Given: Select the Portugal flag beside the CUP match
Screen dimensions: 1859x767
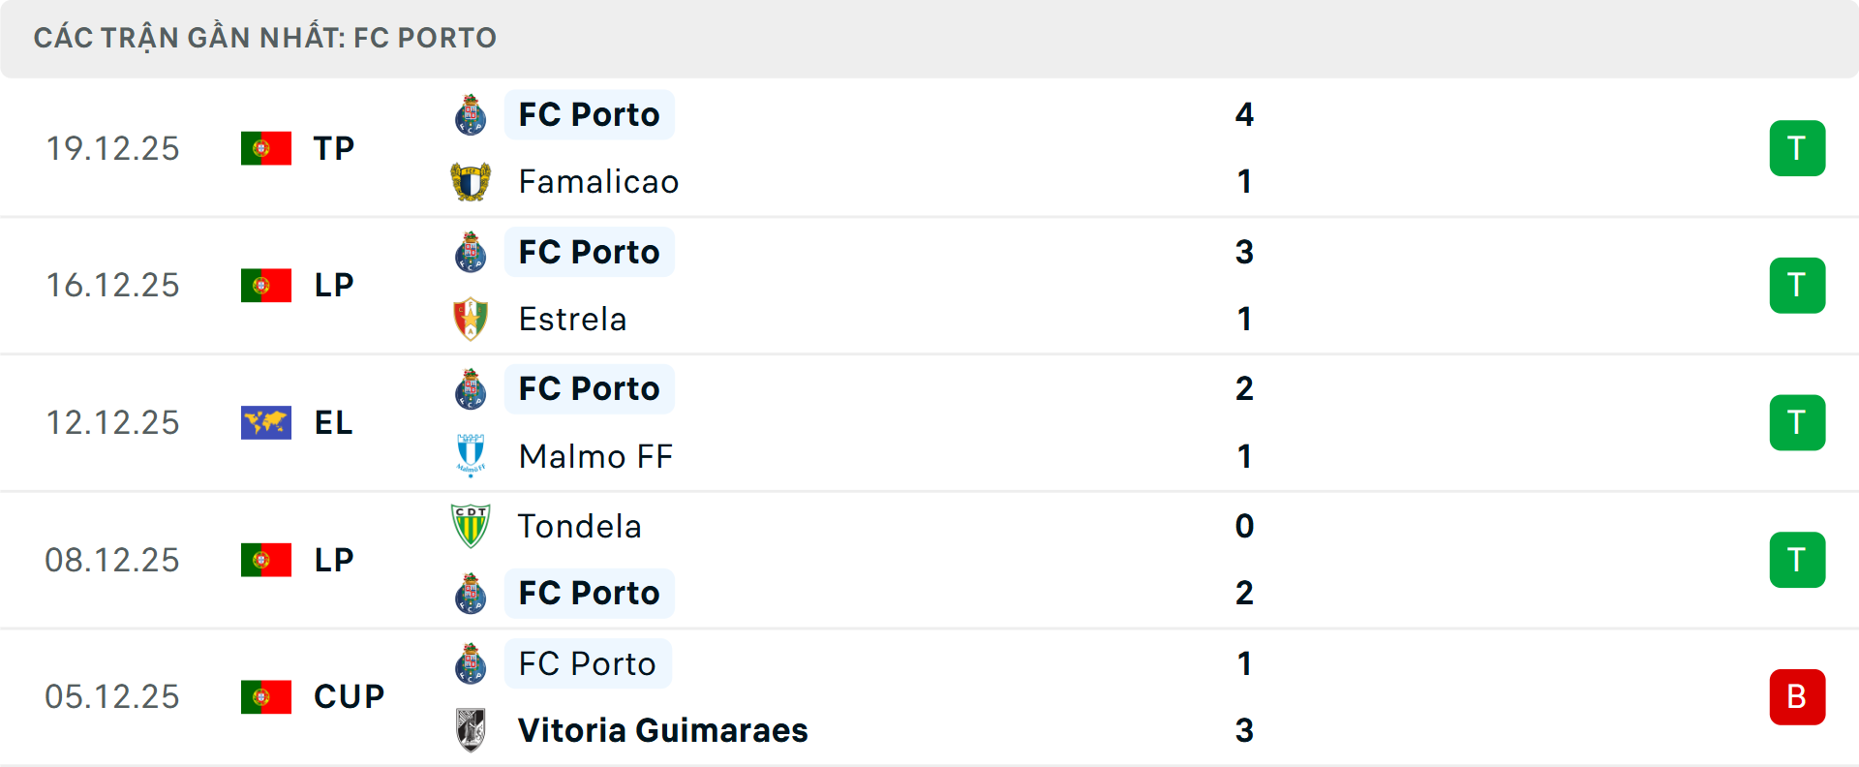Looking at the screenshot, I should (x=266, y=696).
